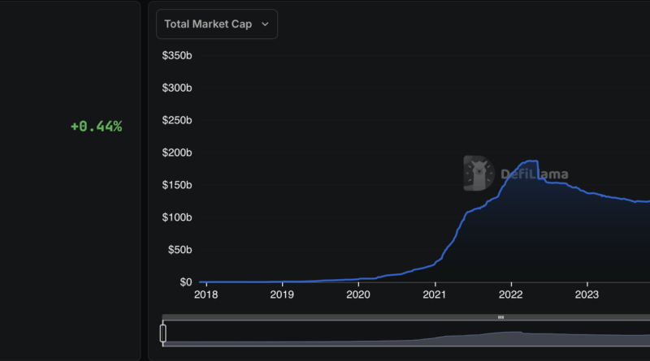Click the 2021 label on the x-axis
The width and height of the screenshot is (650, 361).
[435, 294]
